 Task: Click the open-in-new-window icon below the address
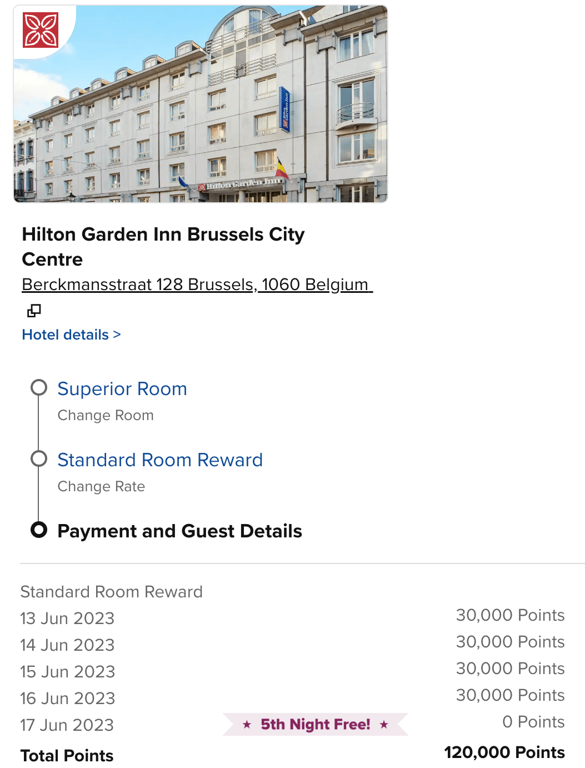34,311
